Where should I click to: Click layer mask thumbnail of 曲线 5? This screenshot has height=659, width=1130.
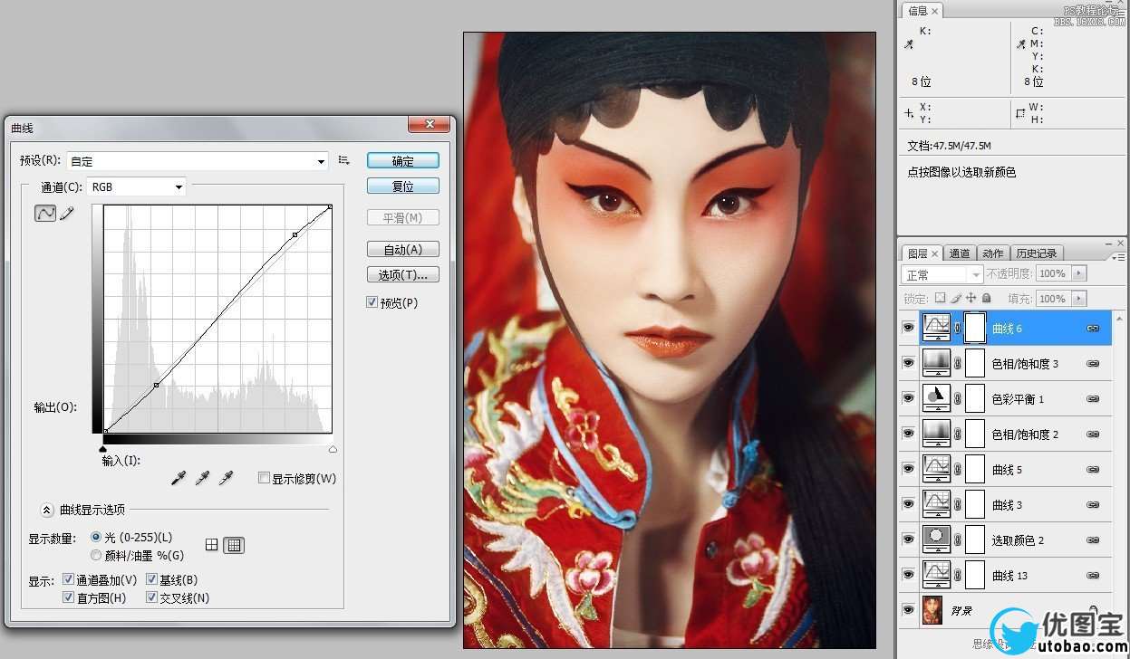click(974, 469)
